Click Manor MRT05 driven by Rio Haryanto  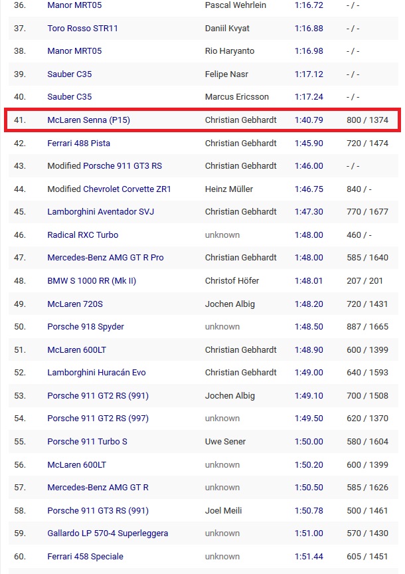click(x=74, y=51)
